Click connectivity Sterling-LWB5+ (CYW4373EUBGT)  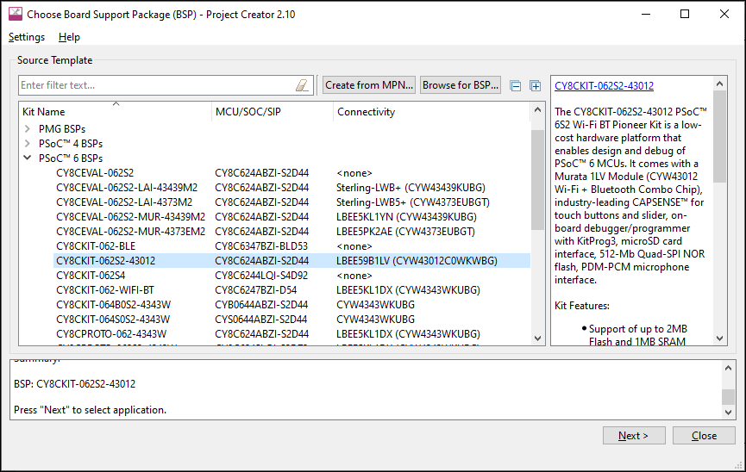click(x=413, y=202)
